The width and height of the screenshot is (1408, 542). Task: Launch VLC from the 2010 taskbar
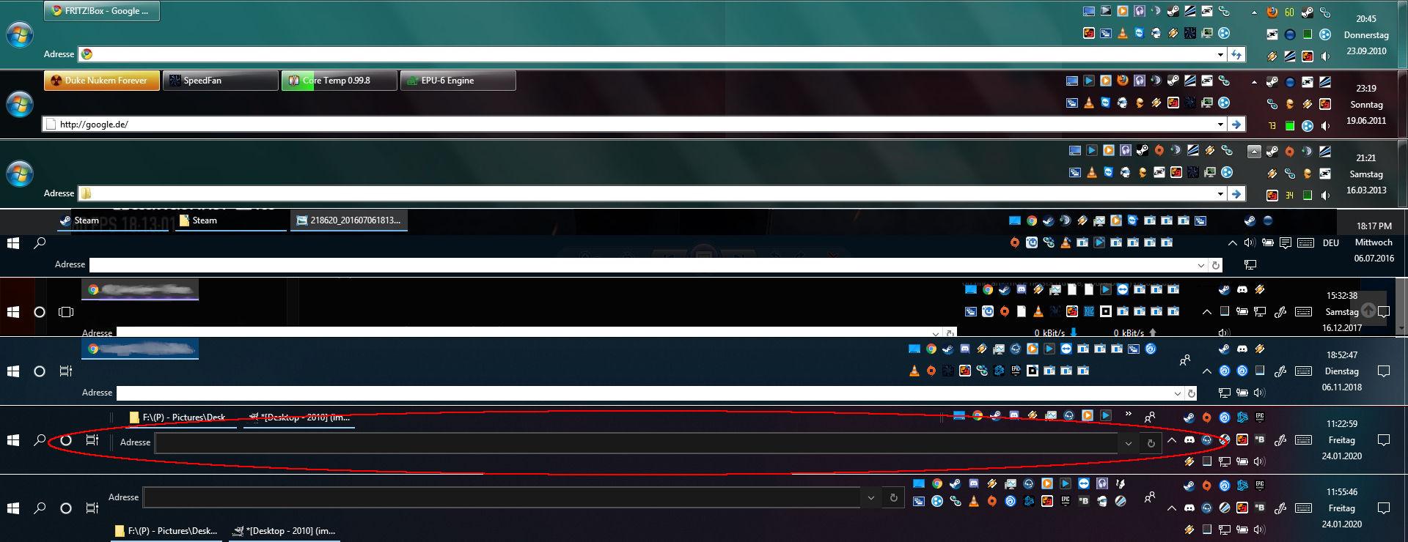(x=1123, y=33)
